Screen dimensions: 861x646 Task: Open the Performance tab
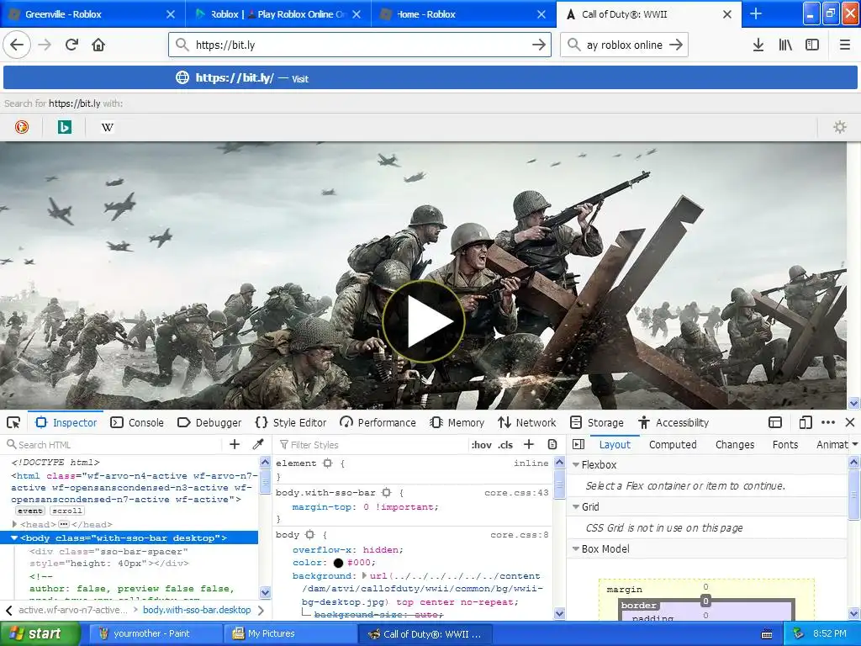(x=378, y=422)
